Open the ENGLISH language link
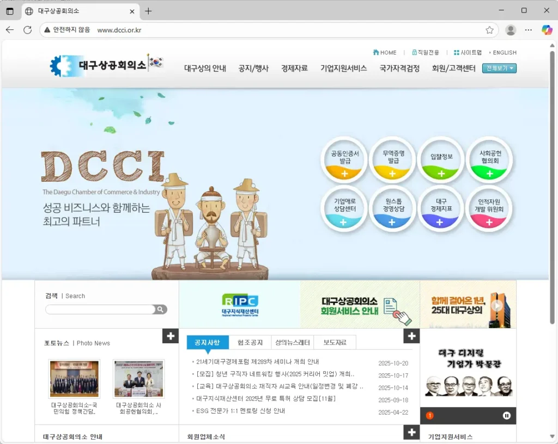This screenshot has height=444, width=558. (504, 53)
